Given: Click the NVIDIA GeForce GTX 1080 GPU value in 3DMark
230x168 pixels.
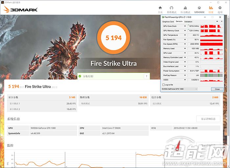Looking at the screenshot, I should [x=43, y=128].
